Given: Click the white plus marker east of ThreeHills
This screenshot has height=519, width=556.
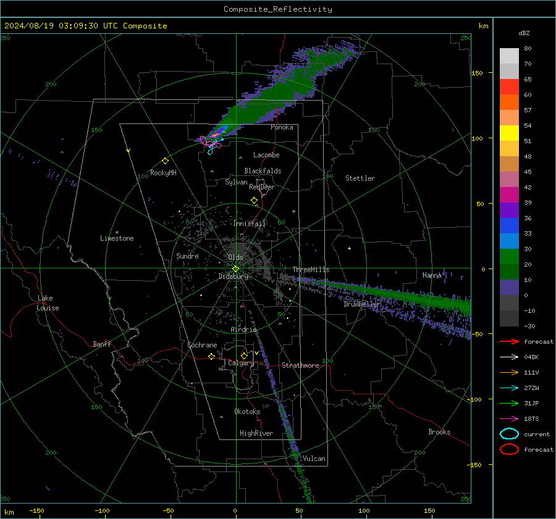Looking at the screenshot, I should (x=349, y=248).
